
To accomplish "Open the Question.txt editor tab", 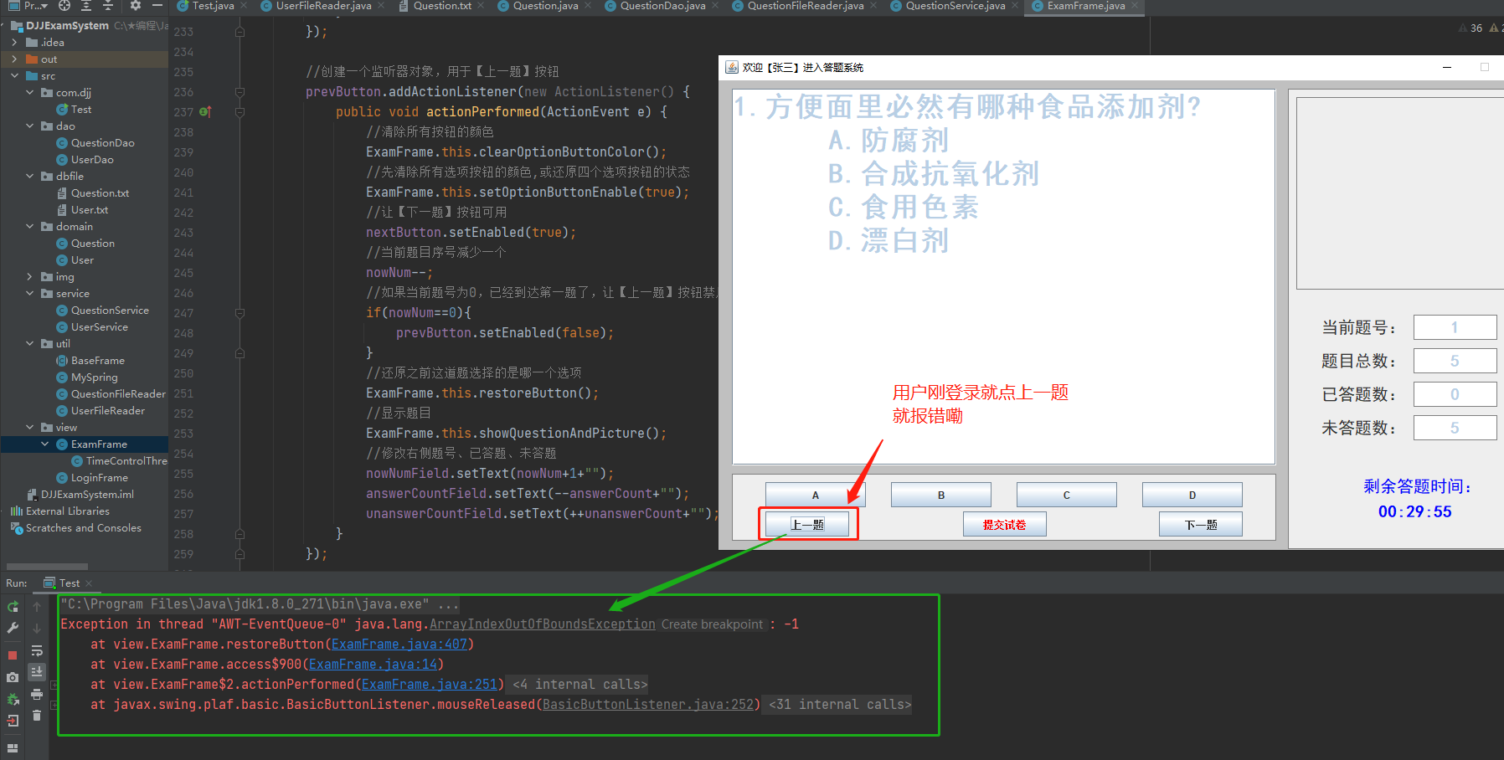I will click(x=442, y=6).
